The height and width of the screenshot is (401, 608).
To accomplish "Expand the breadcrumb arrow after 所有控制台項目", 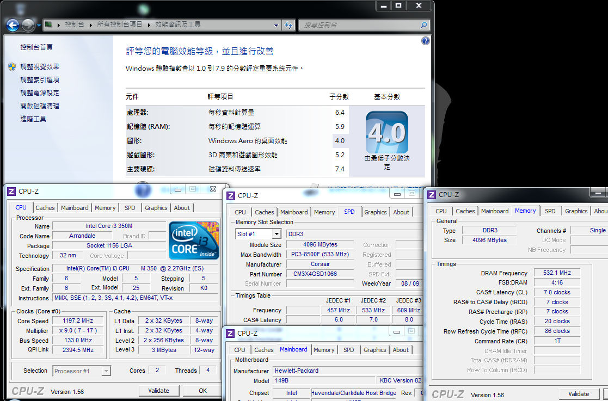I will 149,25.
